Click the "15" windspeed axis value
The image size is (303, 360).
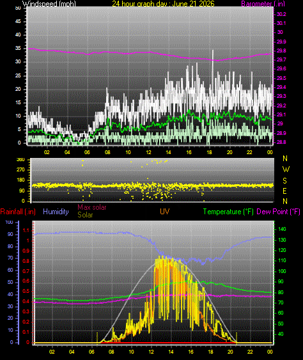point(18,102)
